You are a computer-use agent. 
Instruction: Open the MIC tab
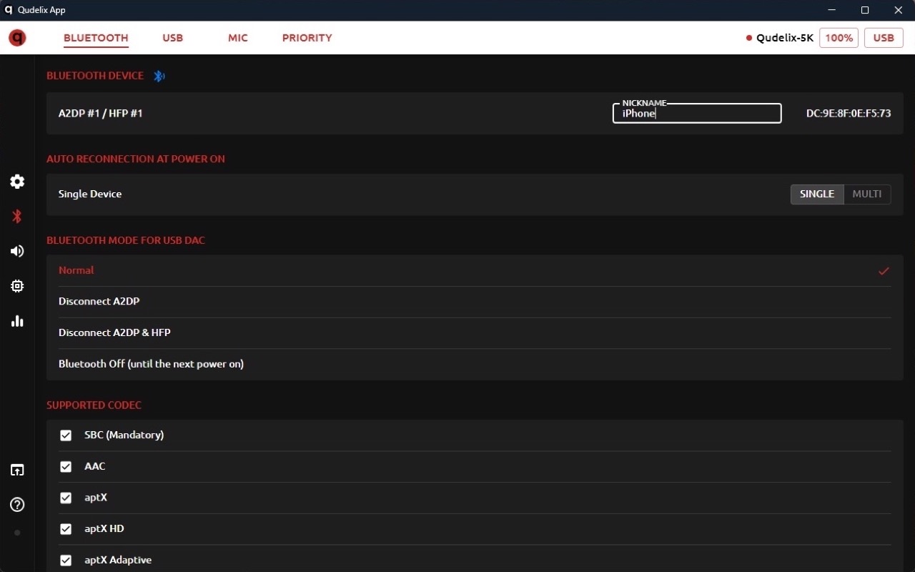click(238, 38)
